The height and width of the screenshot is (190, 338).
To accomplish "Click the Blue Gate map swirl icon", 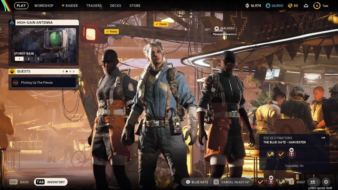I will pos(188,182).
